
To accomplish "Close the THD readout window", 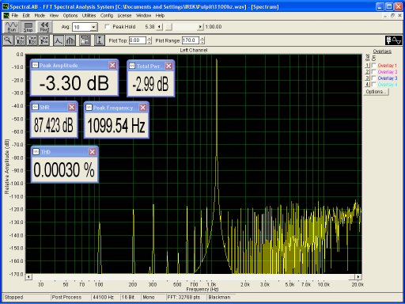I will pyautogui.click(x=92, y=152).
